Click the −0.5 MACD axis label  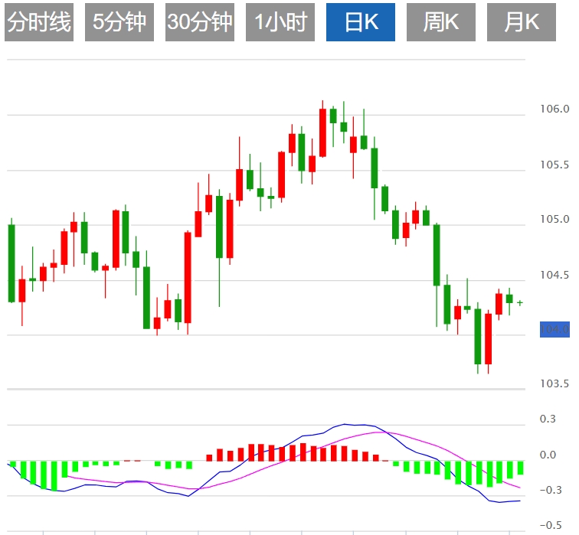point(551,525)
